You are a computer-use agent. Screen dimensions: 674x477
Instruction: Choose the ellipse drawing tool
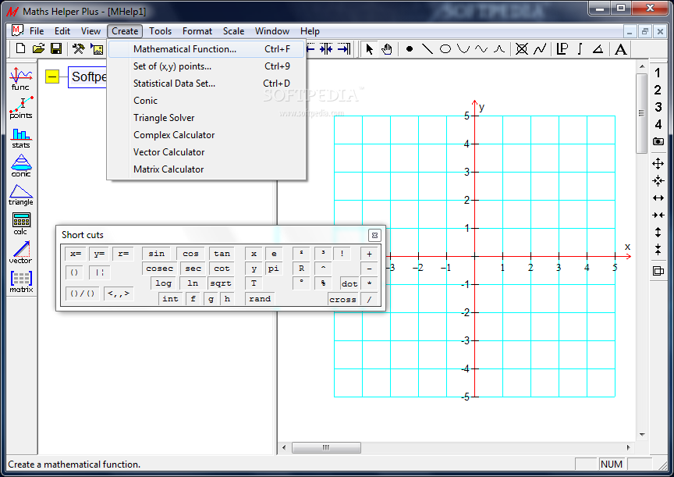(x=445, y=49)
